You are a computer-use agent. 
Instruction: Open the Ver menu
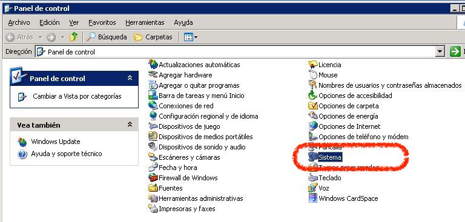[74, 22]
